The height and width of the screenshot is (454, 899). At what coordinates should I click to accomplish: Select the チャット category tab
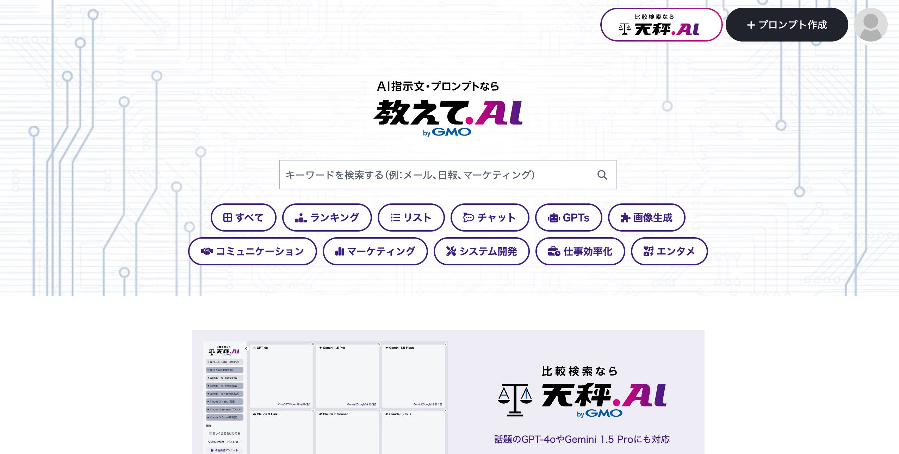point(490,217)
